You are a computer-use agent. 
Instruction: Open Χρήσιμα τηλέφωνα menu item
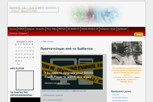click(18, 33)
